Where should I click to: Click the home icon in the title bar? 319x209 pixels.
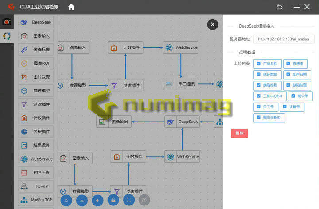click(71, 7)
